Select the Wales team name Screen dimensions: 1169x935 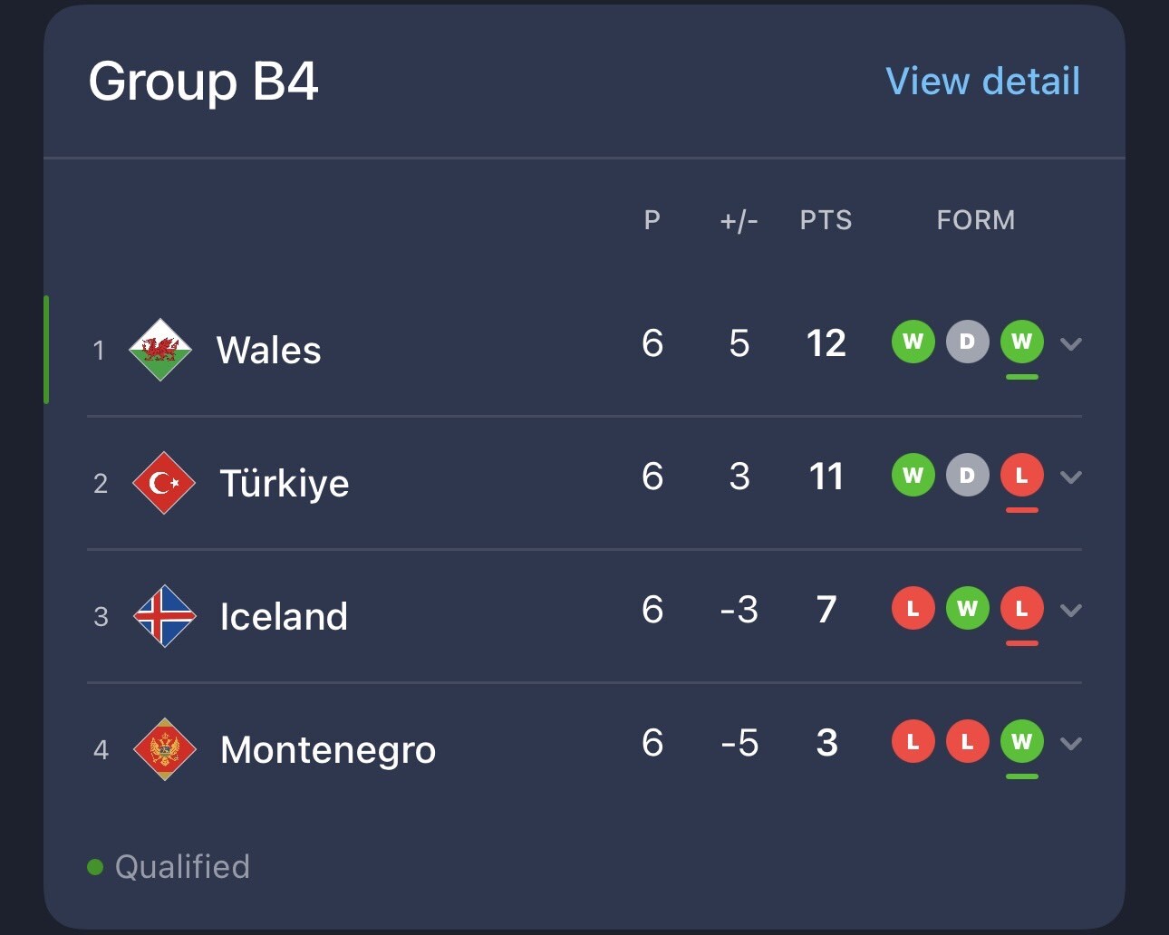coord(268,351)
